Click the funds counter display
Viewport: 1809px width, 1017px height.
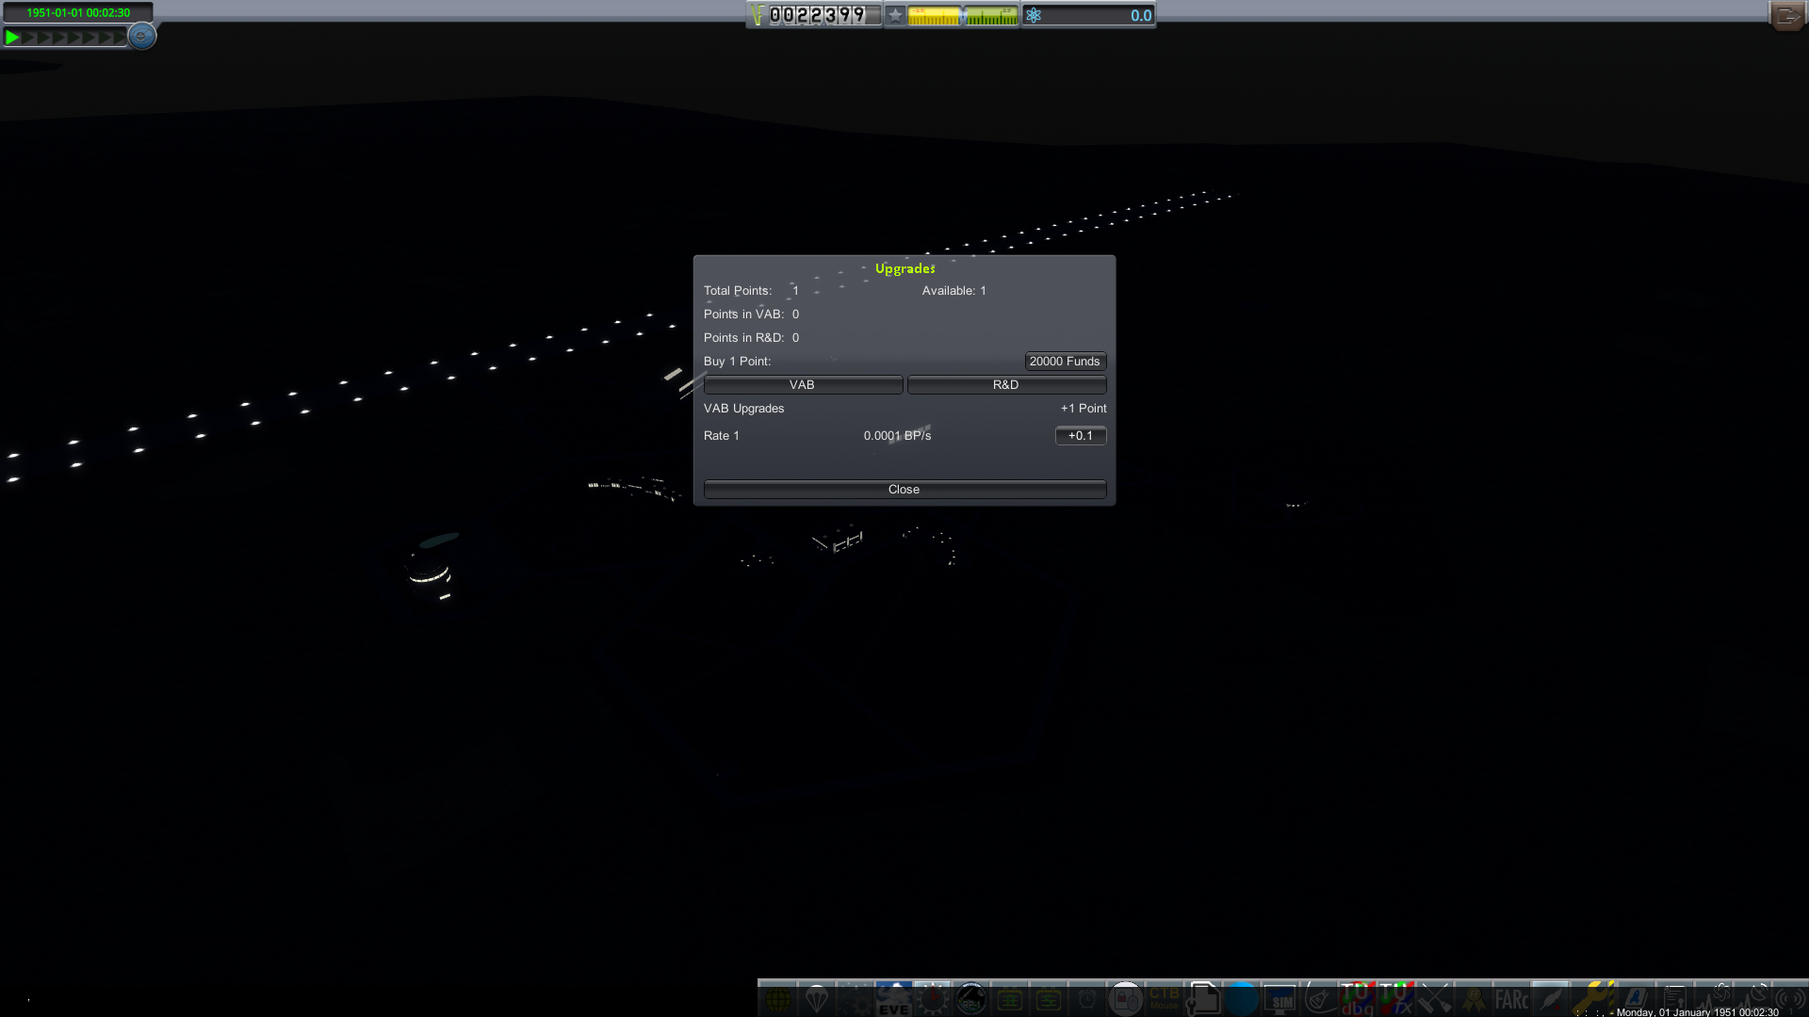coord(817,15)
